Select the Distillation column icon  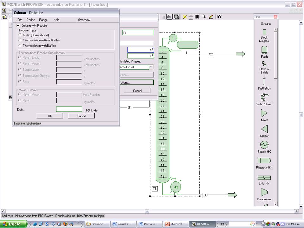pos(264,81)
